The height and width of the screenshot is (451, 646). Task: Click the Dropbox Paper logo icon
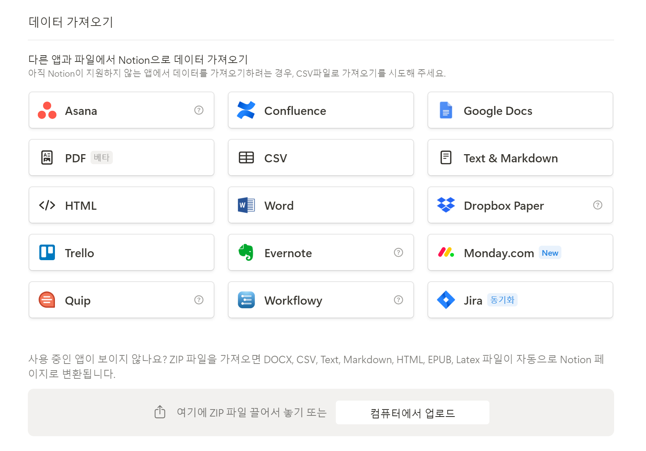446,205
